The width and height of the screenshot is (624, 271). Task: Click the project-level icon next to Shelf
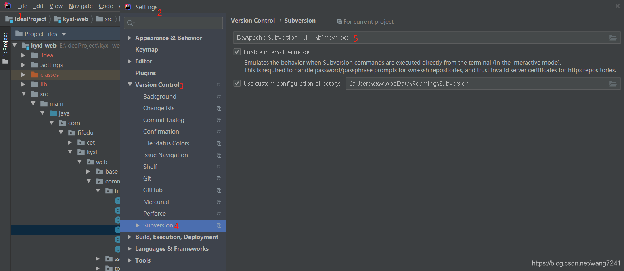(x=219, y=167)
